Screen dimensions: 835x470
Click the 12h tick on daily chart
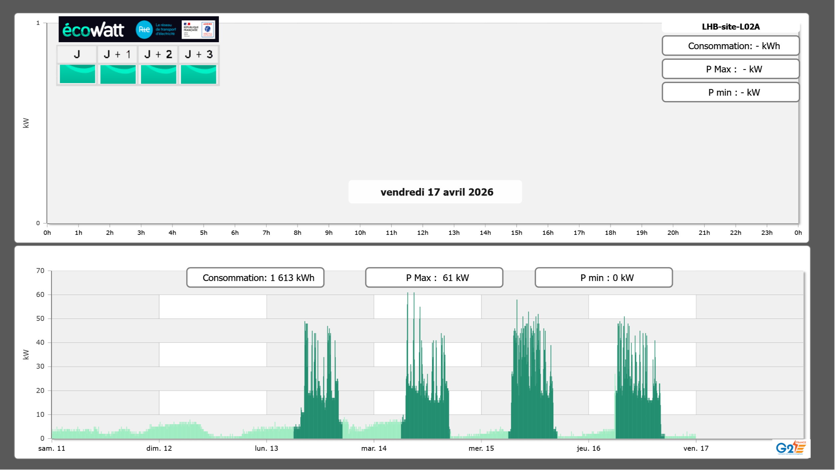tap(423, 233)
